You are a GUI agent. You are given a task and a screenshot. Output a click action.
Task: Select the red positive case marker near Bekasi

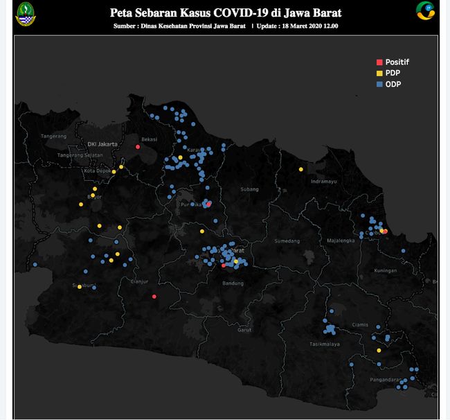tap(138, 147)
